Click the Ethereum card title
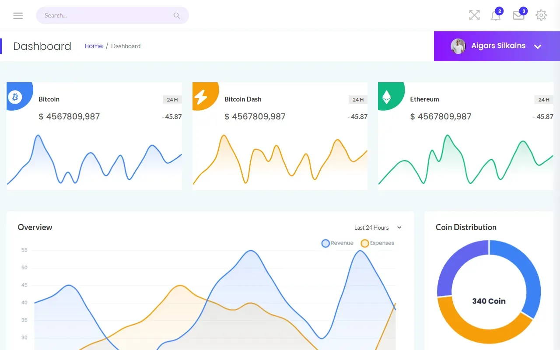 tap(424, 99)
